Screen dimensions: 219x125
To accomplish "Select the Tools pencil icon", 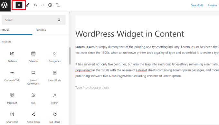I will click(x=28, y=5).
